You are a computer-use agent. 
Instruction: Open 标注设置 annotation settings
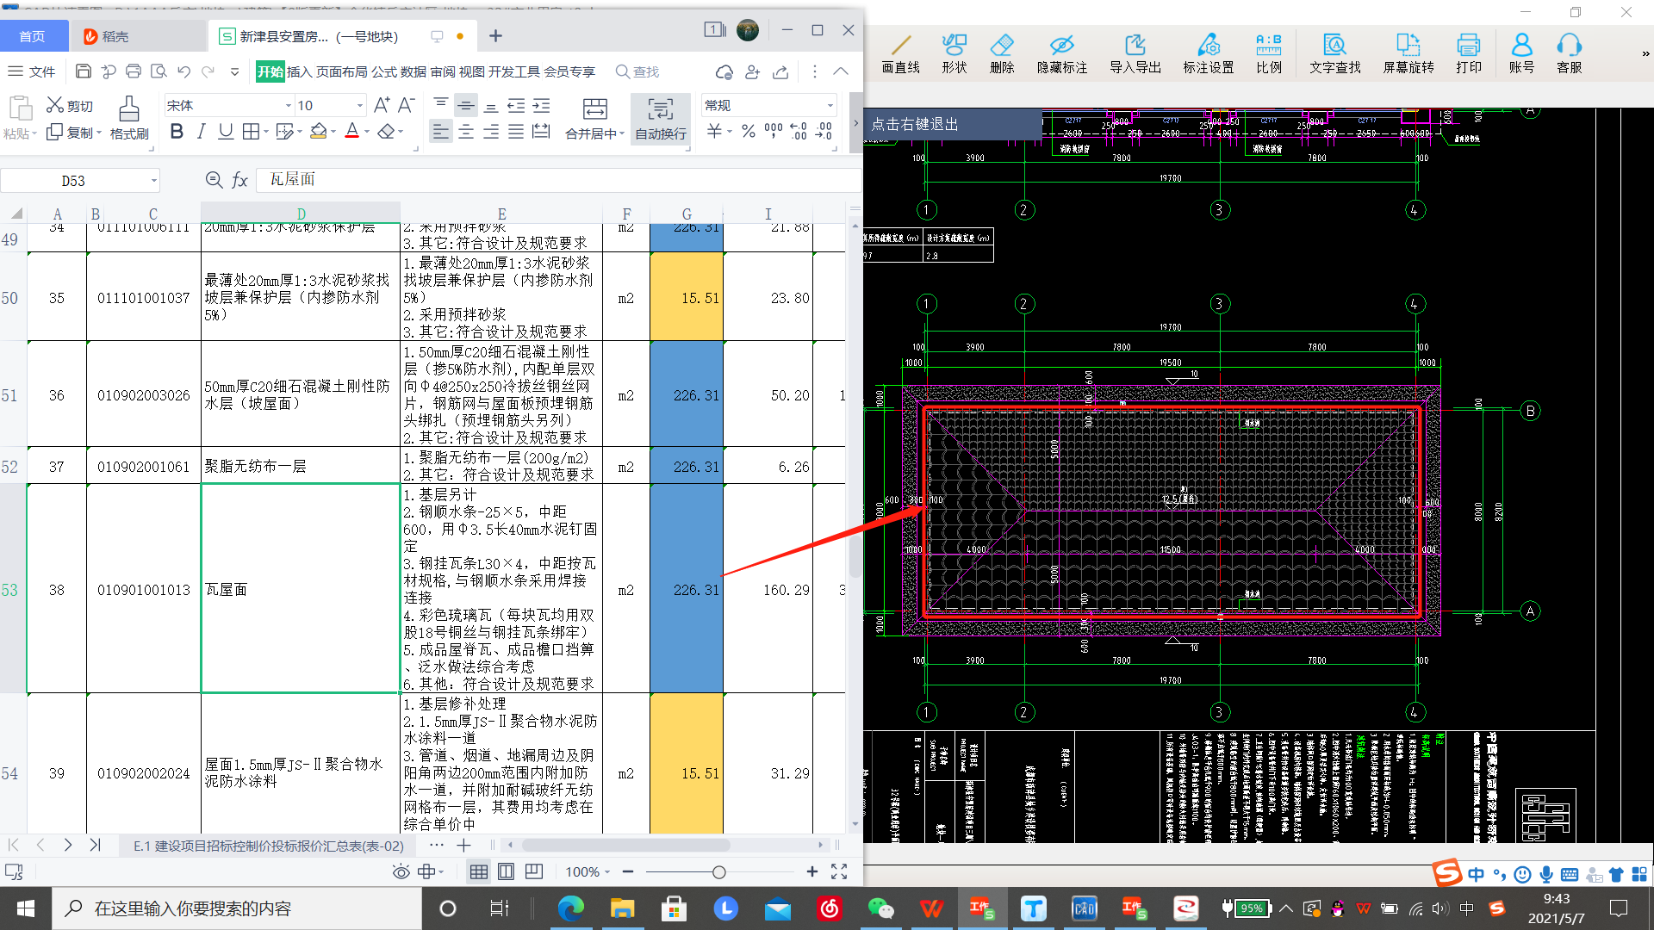click(x=1208, y=53)
